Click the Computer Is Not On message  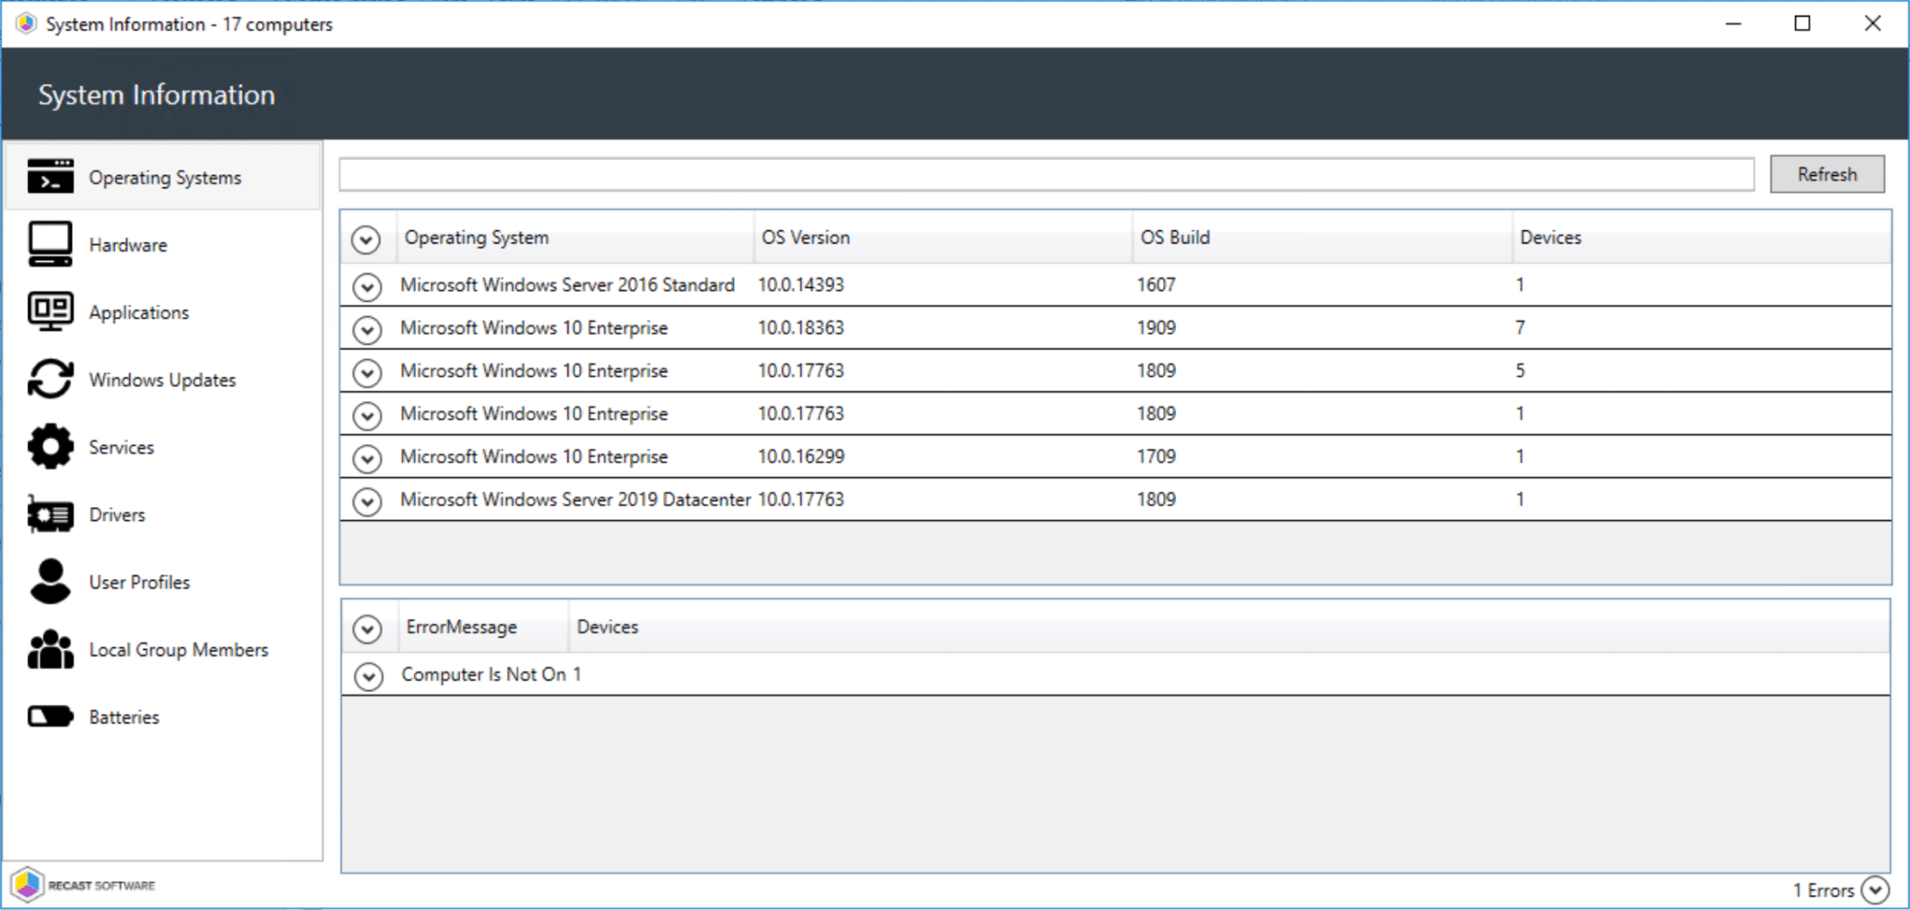coord(483,674)
